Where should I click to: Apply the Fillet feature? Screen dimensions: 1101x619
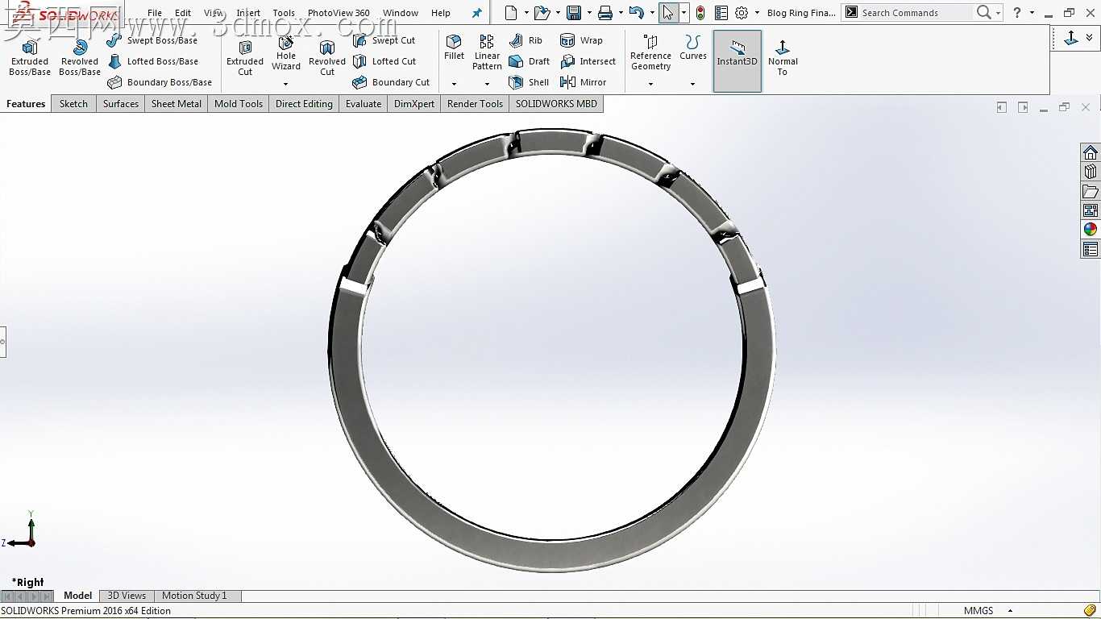tap(455, 48)
